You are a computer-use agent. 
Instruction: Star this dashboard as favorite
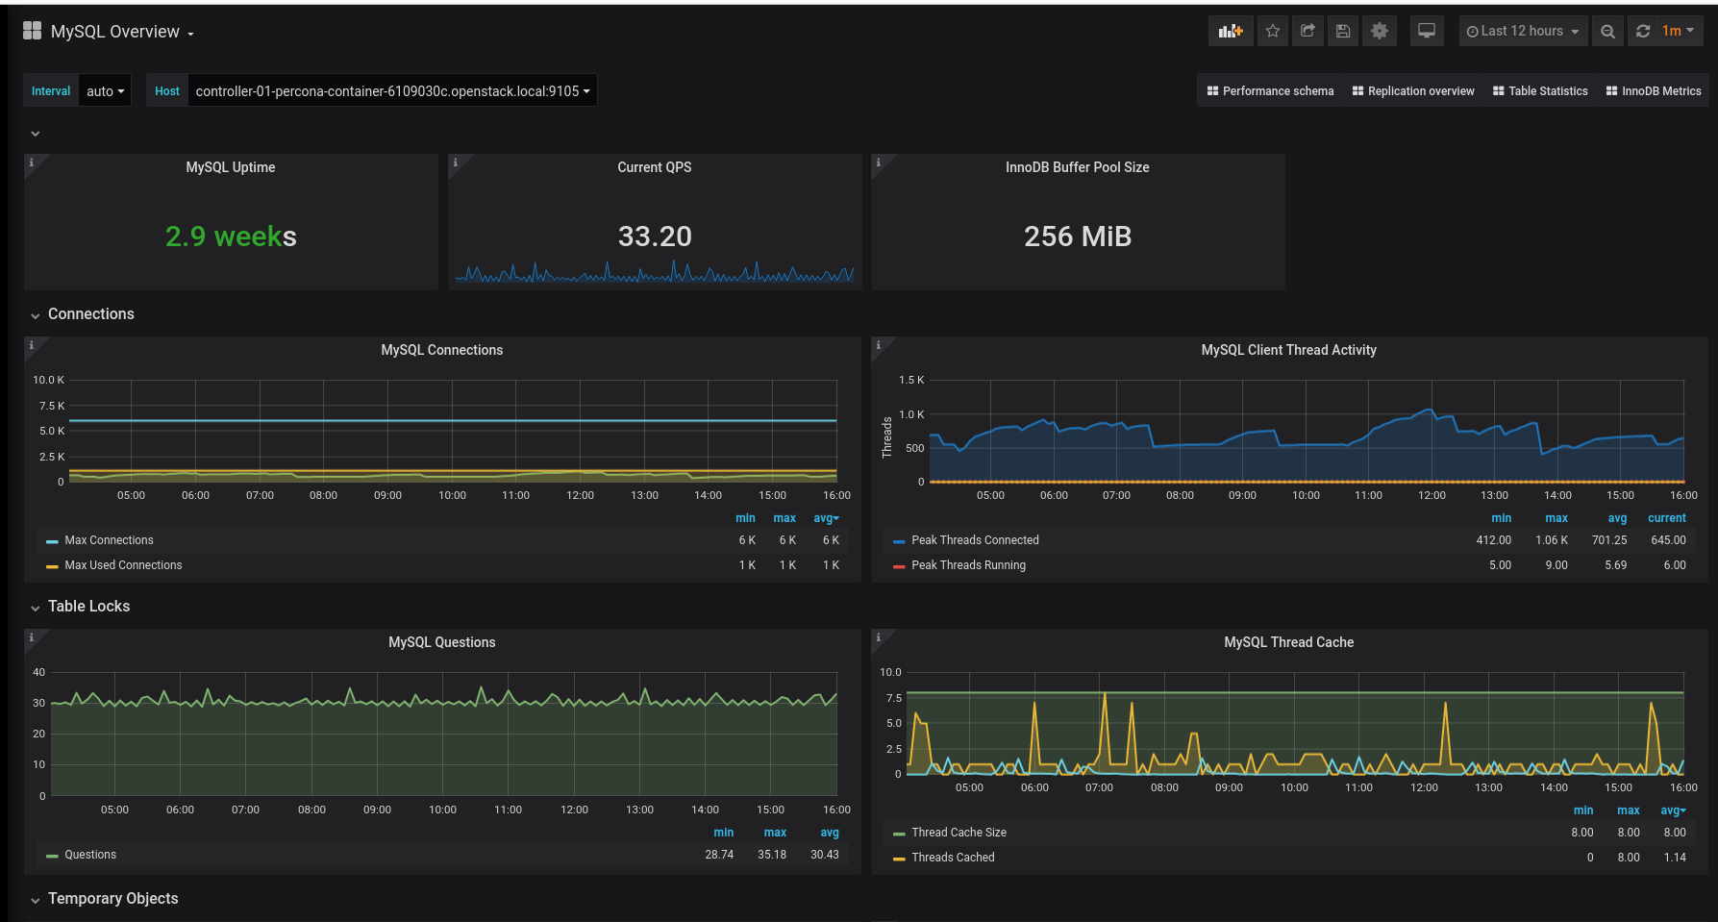1273,31
